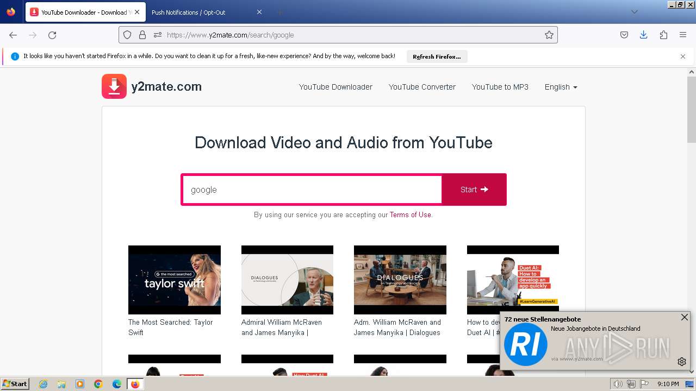Image resolution: width=696 pixels, height=391 pixels.
Task: Open the Firefox Downloads panel
Action: click(644, 35)
